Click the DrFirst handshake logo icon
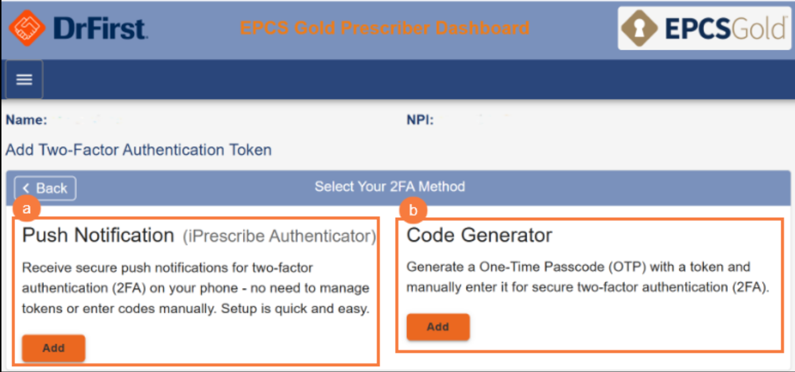795x372 pixels. point(27,28)
